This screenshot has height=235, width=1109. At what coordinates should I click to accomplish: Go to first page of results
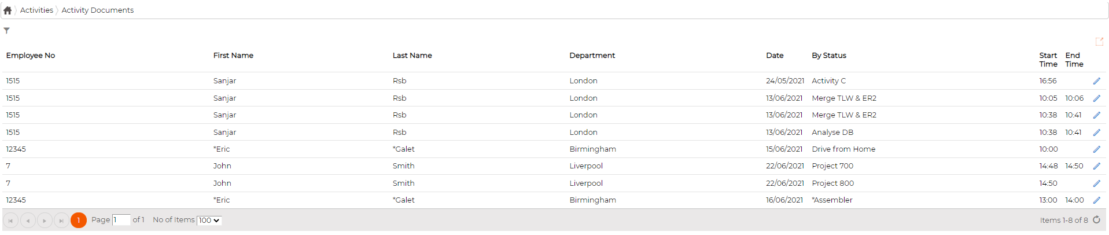point(11,221)
